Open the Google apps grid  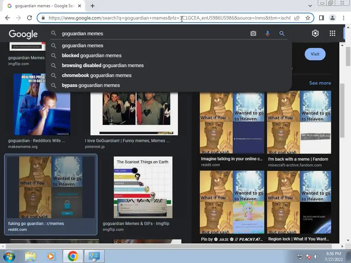(332, 33)
